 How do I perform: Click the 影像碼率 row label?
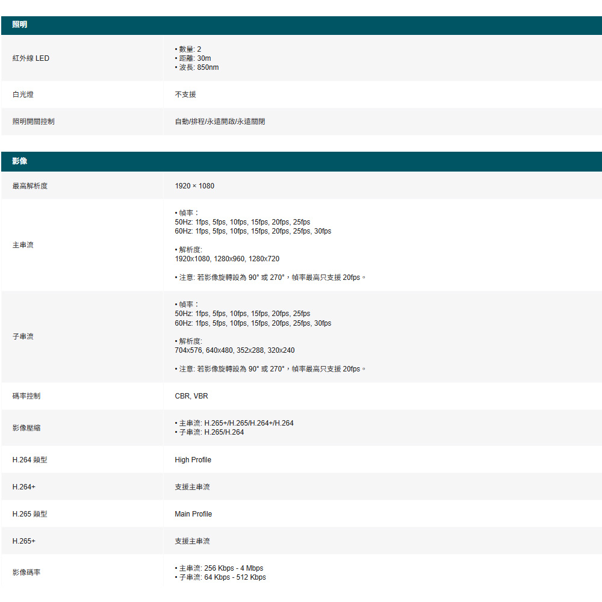tap(26, 573)
